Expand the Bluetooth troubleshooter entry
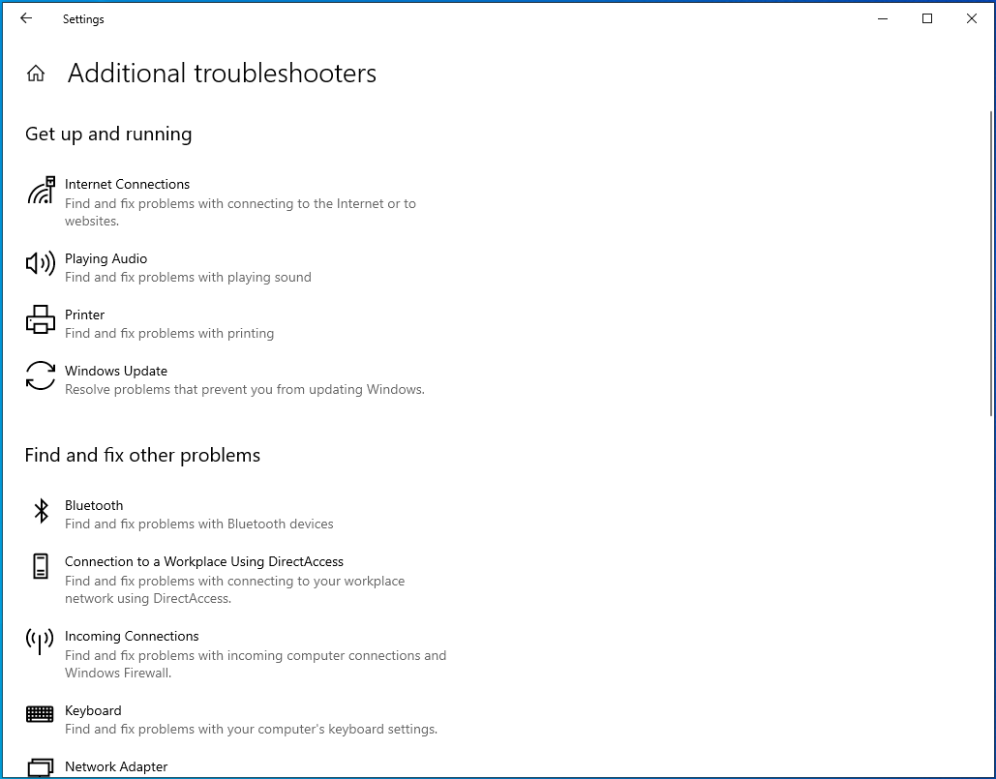This screenshot has width=996, height=779. [x=94, y=505]
